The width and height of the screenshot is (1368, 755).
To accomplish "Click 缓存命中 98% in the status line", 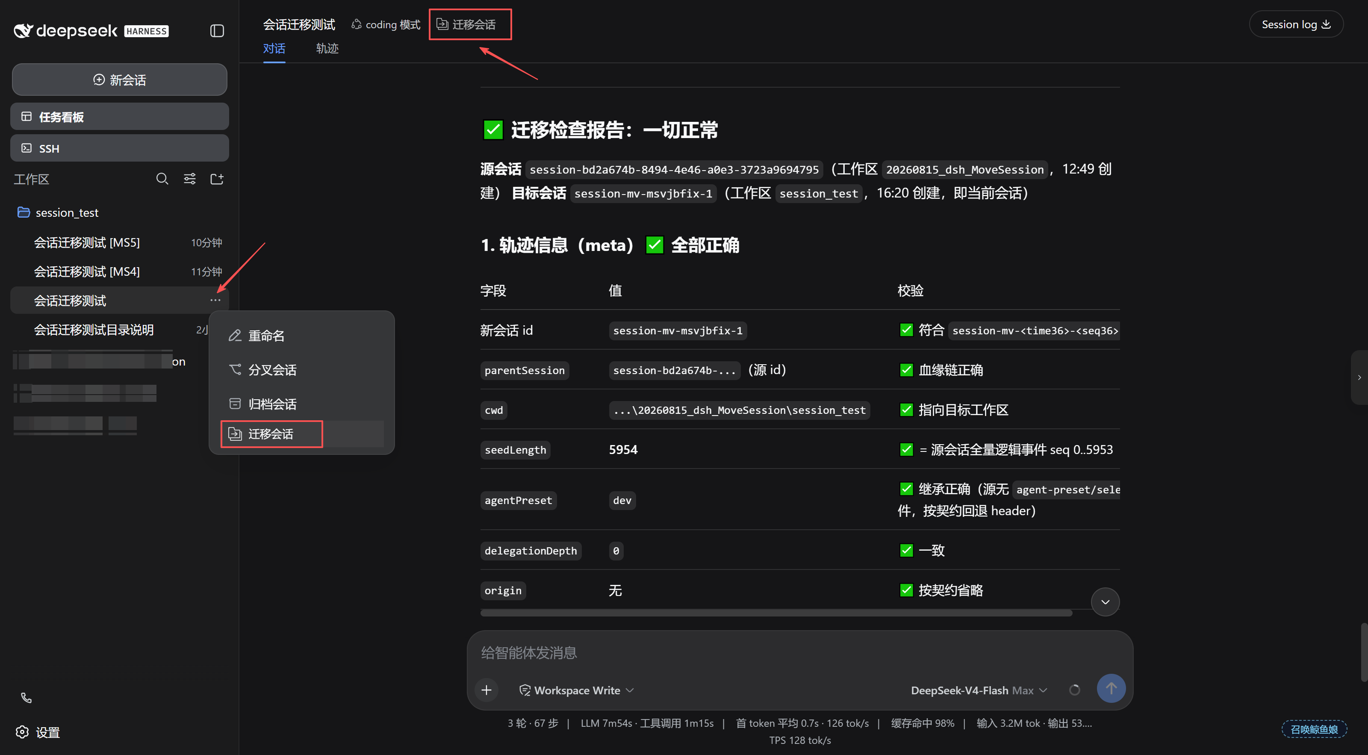I will [x=923, y=723].
